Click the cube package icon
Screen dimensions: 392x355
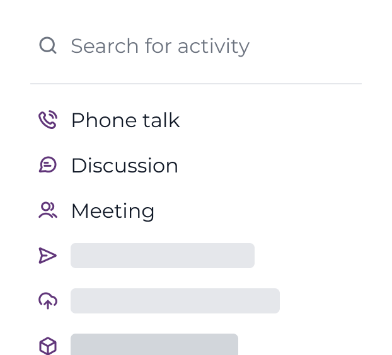(48, 346)
